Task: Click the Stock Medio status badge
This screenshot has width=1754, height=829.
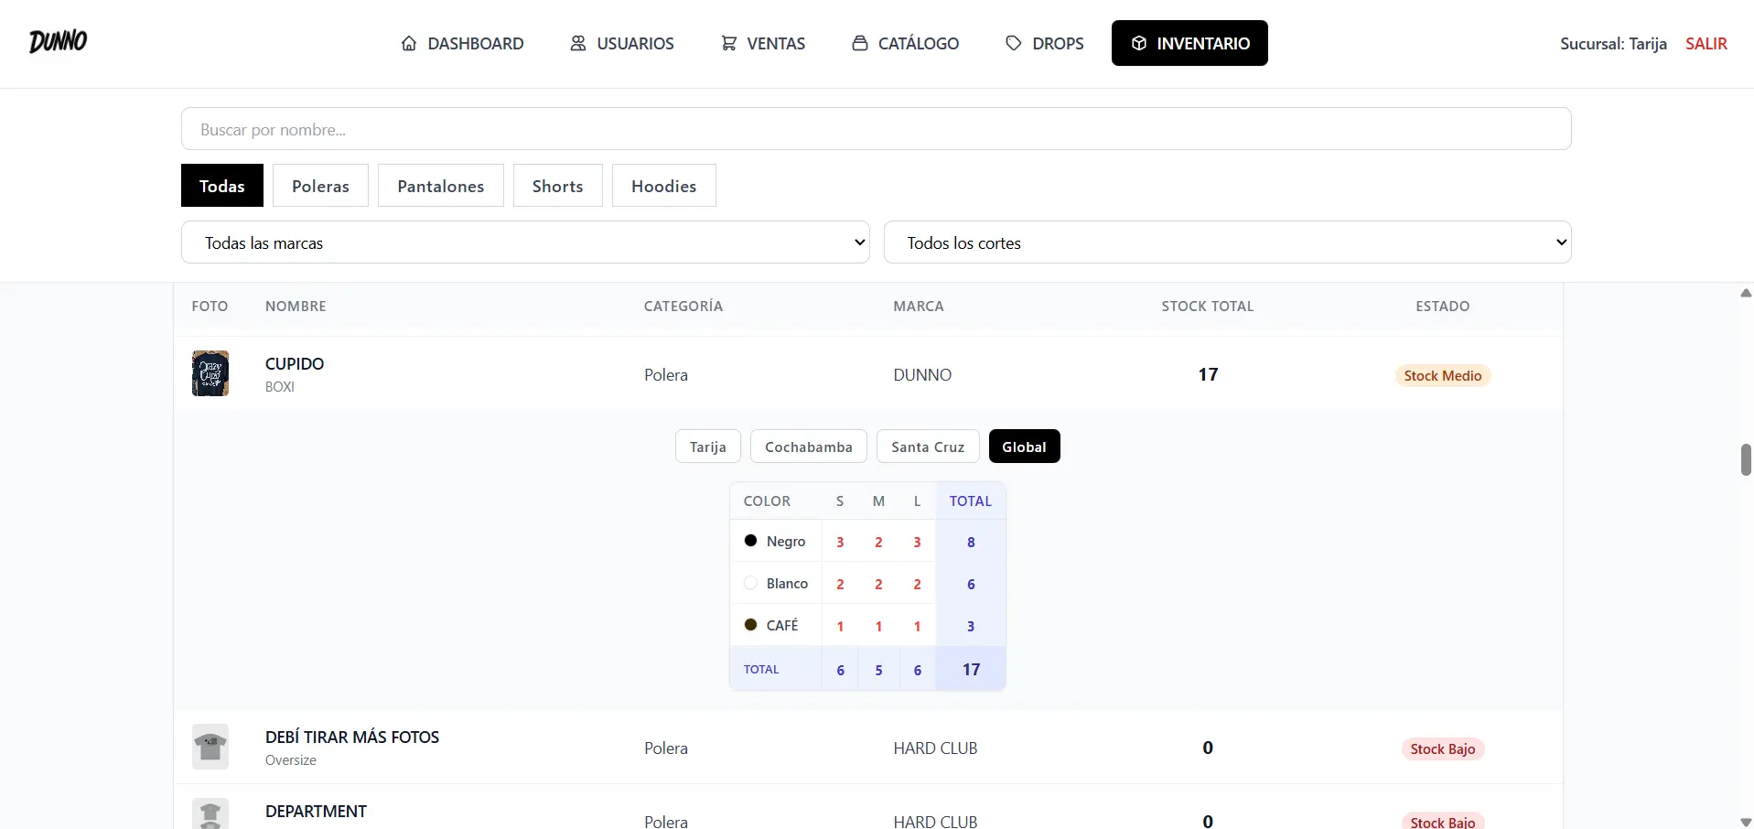Action: 1443,375
